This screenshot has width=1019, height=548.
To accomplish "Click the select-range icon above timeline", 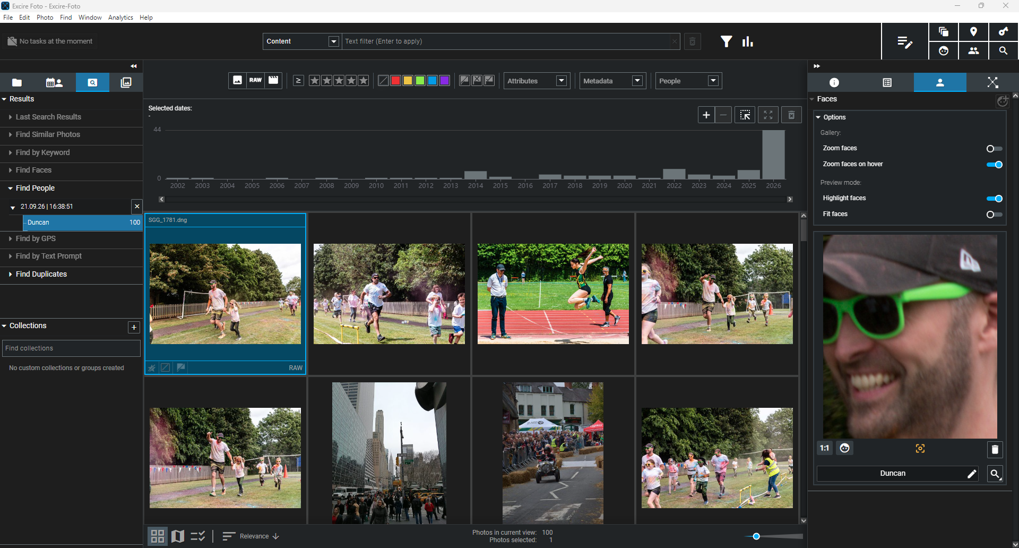I will pyautogui.click(x=745, y=115).
